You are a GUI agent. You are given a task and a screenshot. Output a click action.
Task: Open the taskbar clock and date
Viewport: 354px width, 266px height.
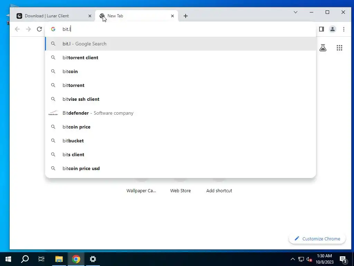(x=325, y=259)
